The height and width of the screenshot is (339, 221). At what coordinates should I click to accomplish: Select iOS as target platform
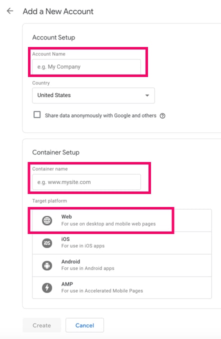click(122, 243)
